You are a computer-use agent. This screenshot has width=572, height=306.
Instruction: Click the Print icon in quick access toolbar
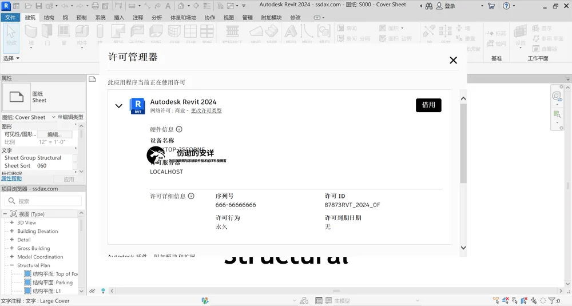click(x=95, y=6)
